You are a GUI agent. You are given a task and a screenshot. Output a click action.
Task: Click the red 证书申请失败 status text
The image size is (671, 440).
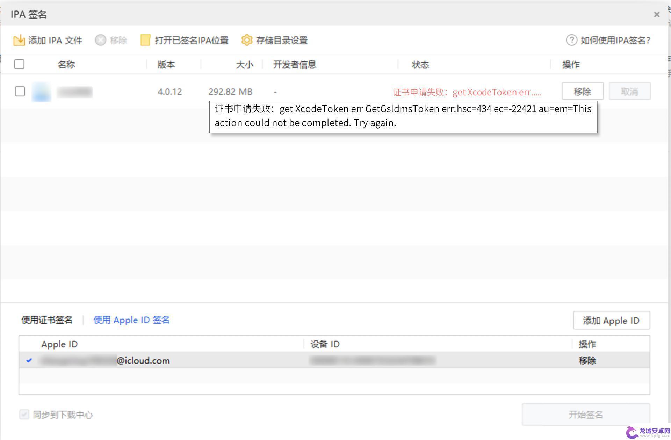(467, 92)
